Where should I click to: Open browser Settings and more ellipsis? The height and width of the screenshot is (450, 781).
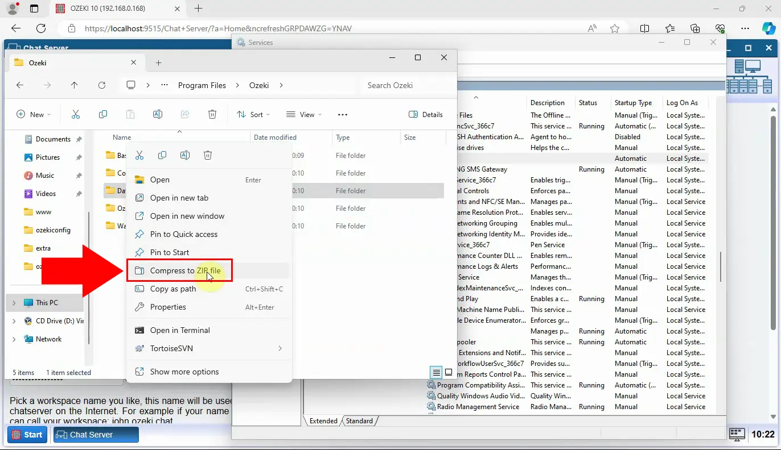tap(745, 28)
